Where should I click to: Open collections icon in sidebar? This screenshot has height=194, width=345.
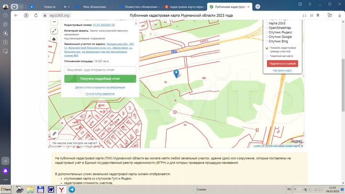pos(5,24)
